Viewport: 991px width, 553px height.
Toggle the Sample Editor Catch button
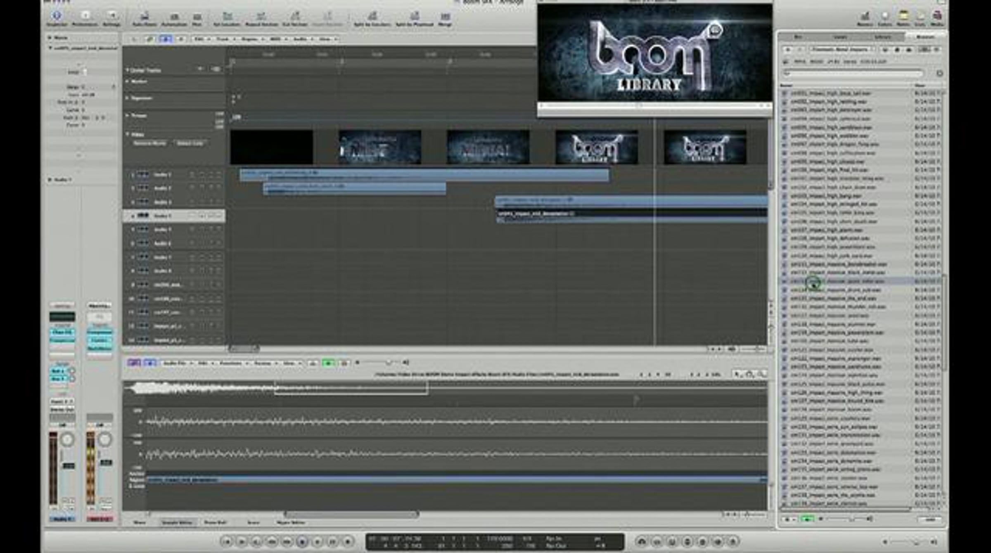[x=150, y=363]
